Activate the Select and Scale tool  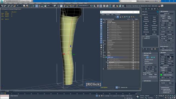pos(42,6)
